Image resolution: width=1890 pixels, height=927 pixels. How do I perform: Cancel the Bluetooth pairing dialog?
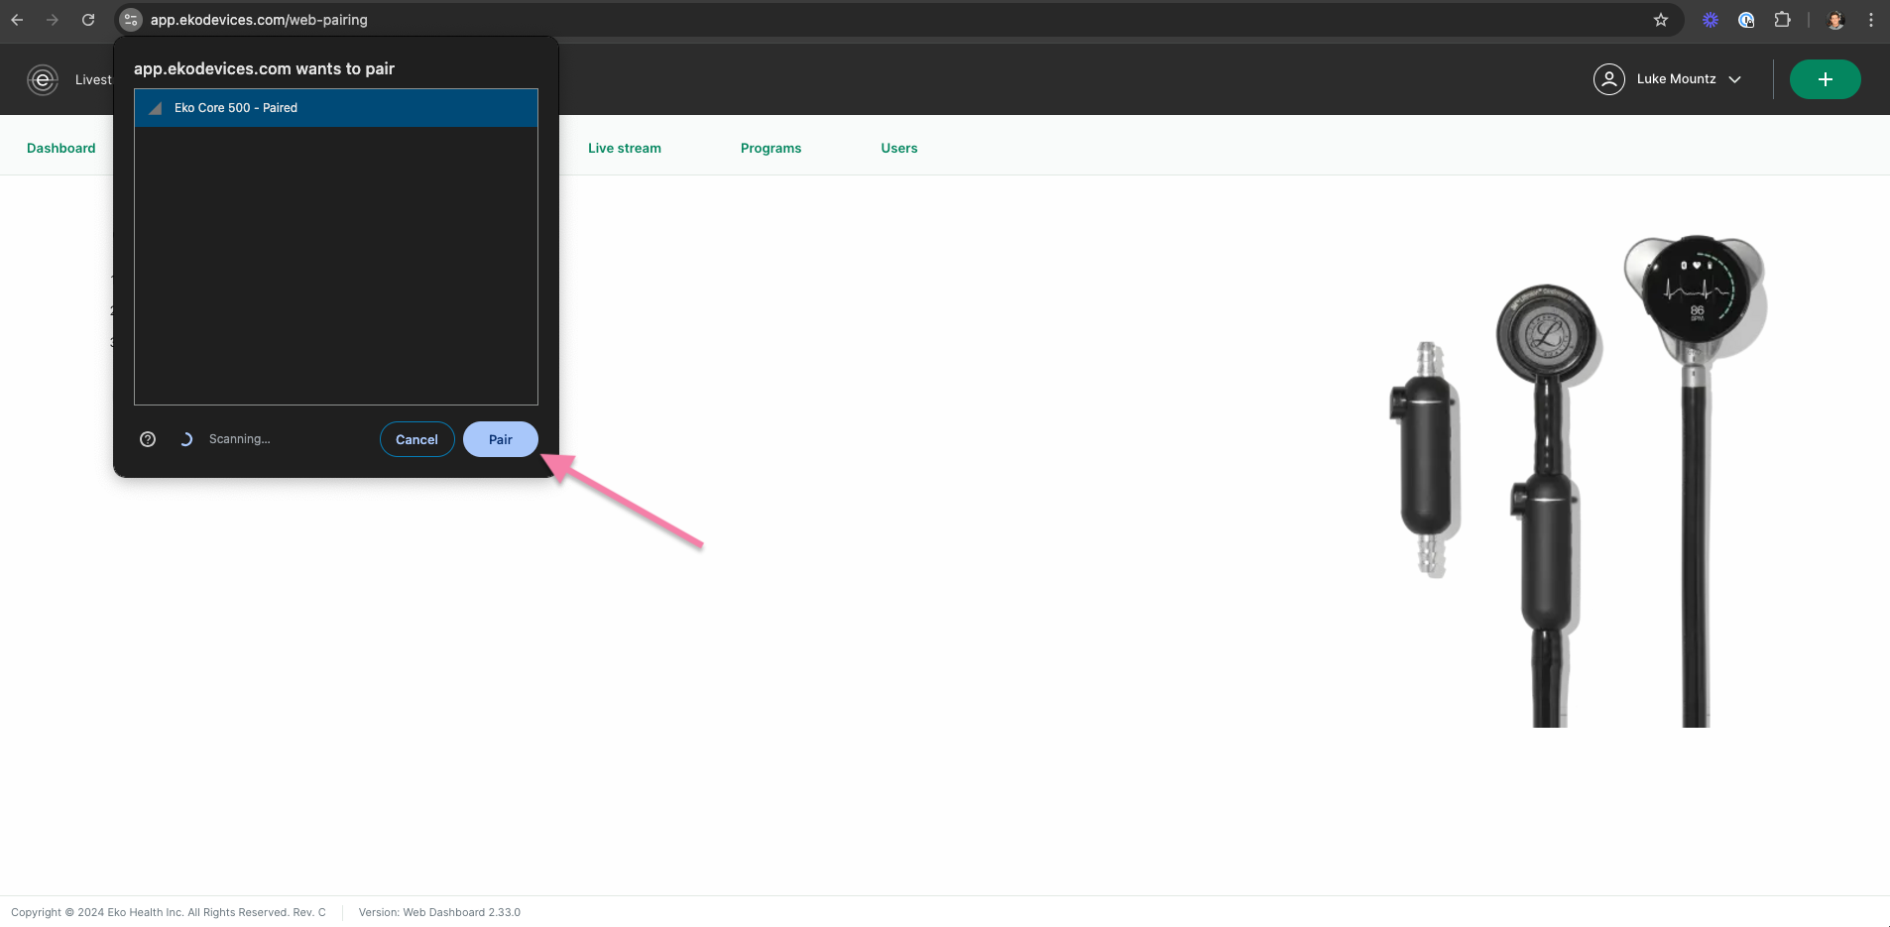click(416, 439)
